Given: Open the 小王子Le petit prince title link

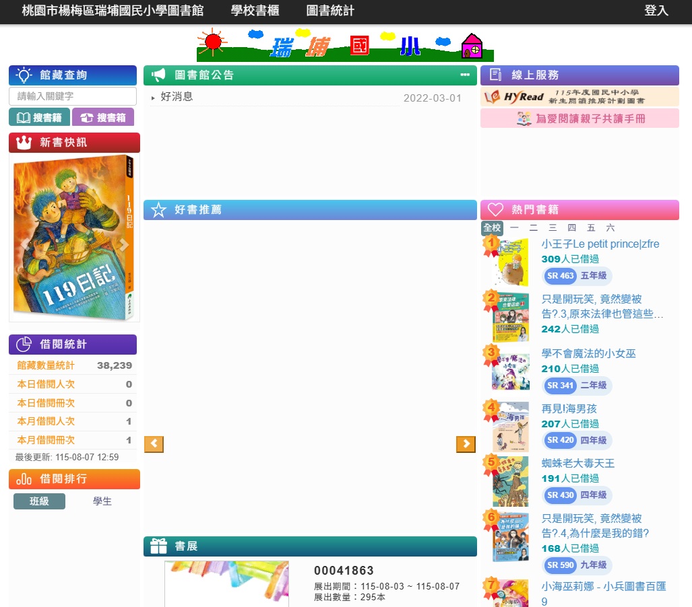Looking at the screenshot, I should click(x=600, y=244).
